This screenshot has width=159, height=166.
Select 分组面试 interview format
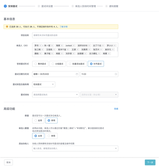pyautogui.click(x=58, y=64)
